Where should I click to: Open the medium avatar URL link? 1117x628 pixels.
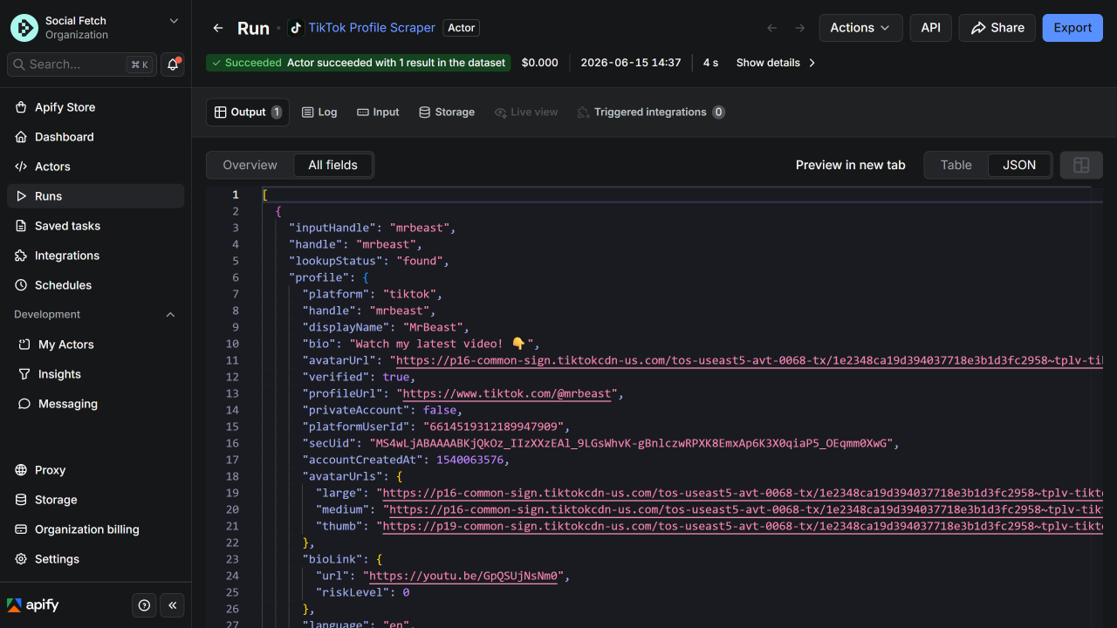pos(746,509)
